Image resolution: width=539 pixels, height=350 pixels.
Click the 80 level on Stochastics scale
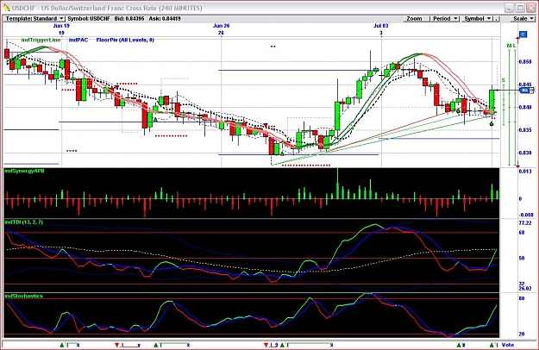tap(522, 298)
